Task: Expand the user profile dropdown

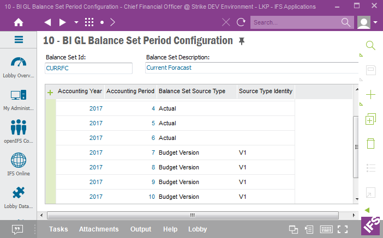Action: 376,22
